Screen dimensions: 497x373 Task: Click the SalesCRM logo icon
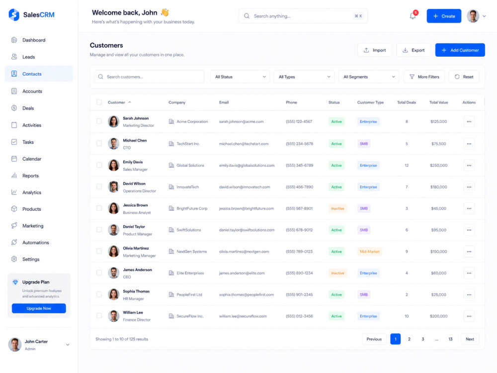(x=14, y=14)
